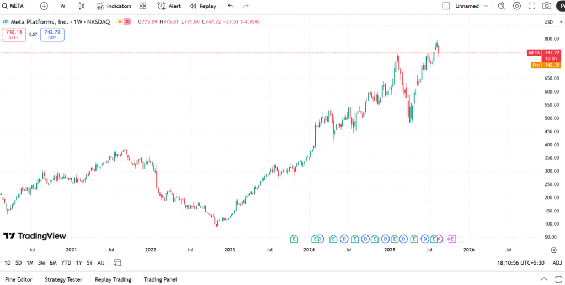Select the 1M date range
565x285 pixels.
[30, 263]
